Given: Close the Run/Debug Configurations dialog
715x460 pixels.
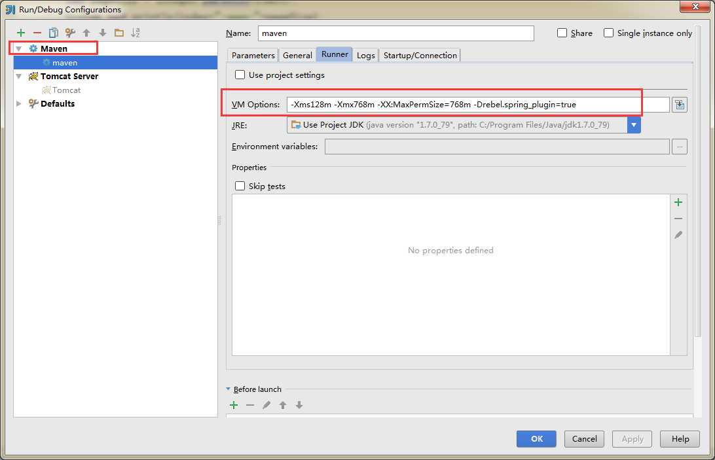Looking at the screenshot, I should (x=695, y=7).
